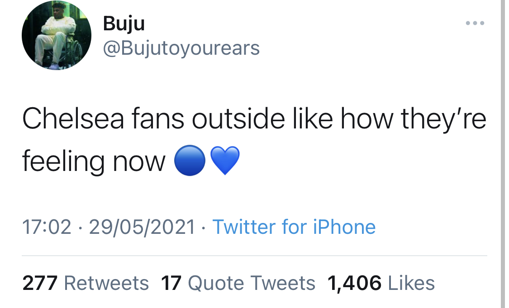Click the "feeling now" text line
509x308 pixels.
[x=94, y=162]
